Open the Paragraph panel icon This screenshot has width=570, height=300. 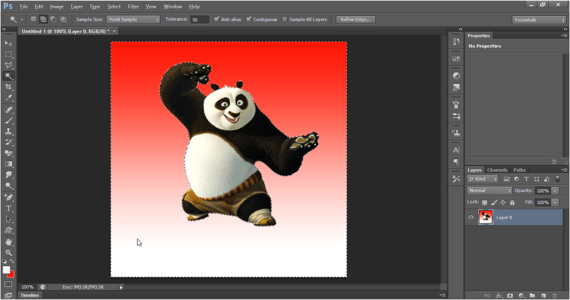[x=456, y=162]
